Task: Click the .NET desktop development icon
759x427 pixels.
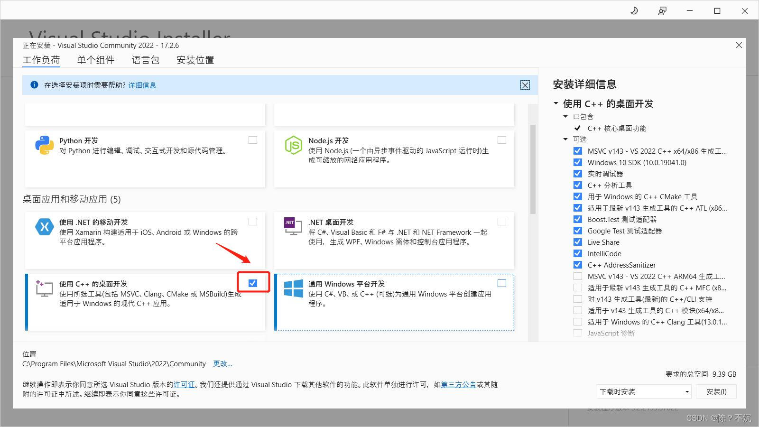Action: 293,226
